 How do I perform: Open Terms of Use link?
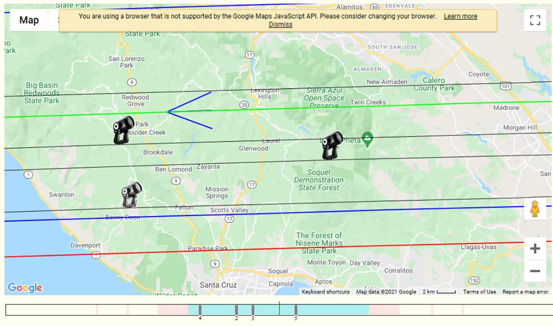tap(479, 292)
